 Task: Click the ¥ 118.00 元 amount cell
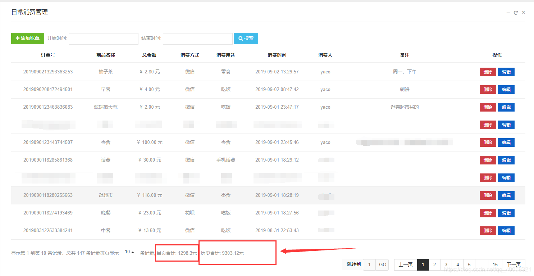tap(150, 195)
